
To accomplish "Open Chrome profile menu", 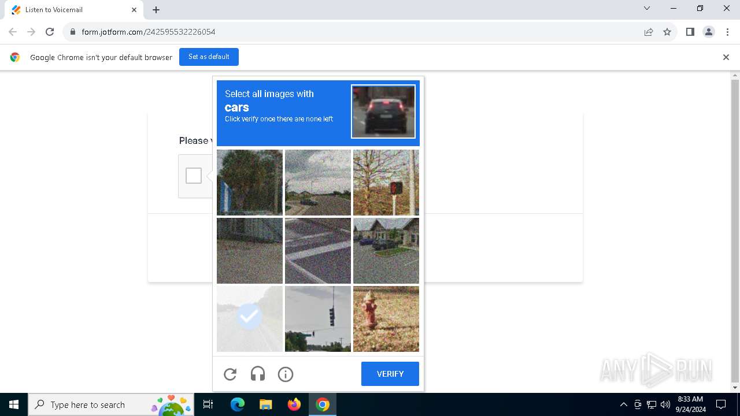I will 709,32.
